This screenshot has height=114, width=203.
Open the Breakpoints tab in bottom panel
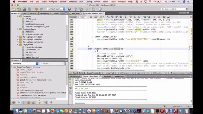click(x=119, y=76)
